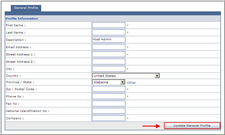
Task: Click the National Identification No field
Action: pyautogui.click(x=108, y=111)
